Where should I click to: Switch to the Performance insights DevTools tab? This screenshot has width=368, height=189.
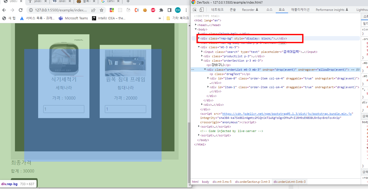click(x=332, y=10)
